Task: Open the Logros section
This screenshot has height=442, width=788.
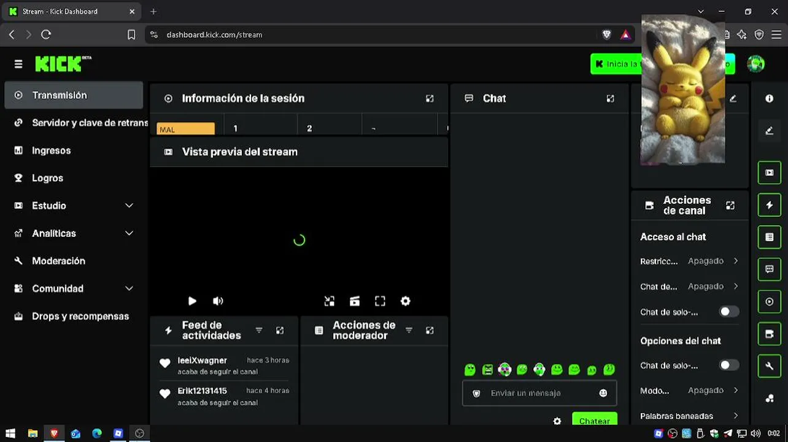Action: 74,178
